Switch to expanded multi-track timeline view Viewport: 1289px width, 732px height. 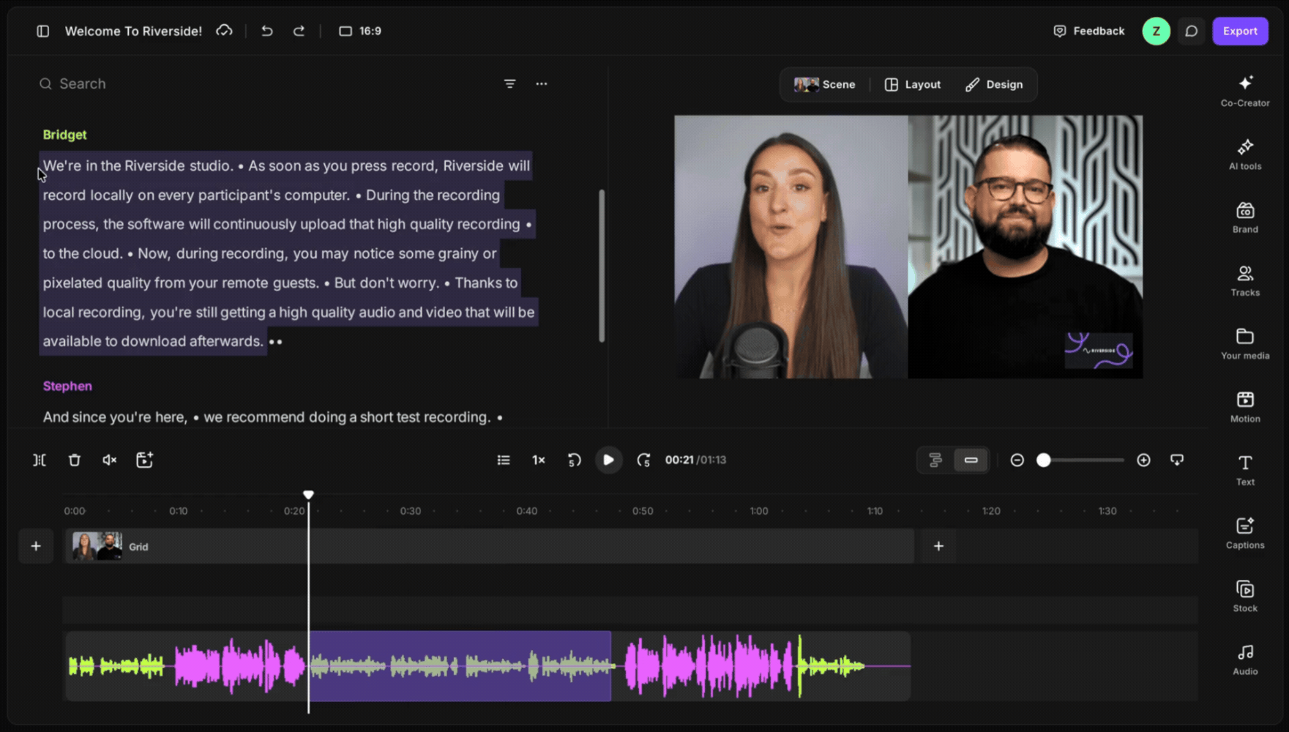click(x=935, y=460)
